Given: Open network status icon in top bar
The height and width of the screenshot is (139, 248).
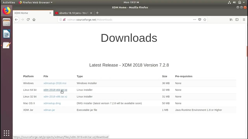Looking at the screenshot, I should [229, 2].
